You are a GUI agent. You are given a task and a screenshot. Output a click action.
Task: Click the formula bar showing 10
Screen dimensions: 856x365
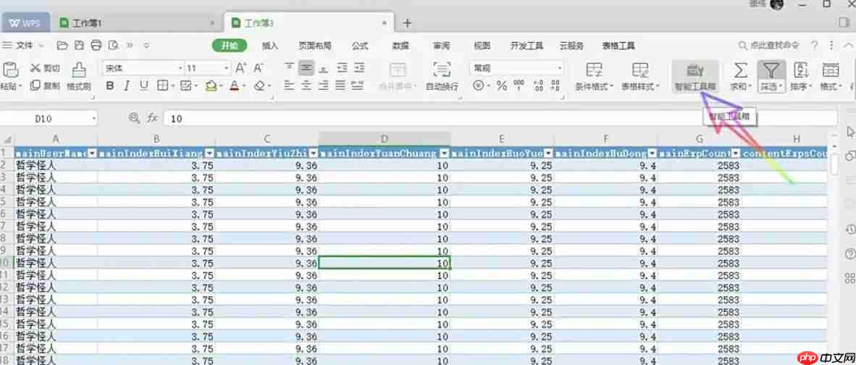pos(500,118)
